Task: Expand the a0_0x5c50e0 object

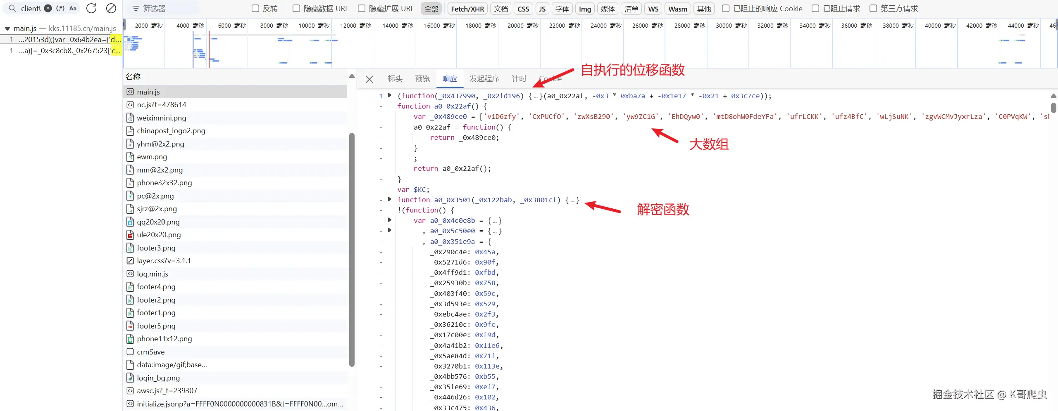Action: pos(389,230)
